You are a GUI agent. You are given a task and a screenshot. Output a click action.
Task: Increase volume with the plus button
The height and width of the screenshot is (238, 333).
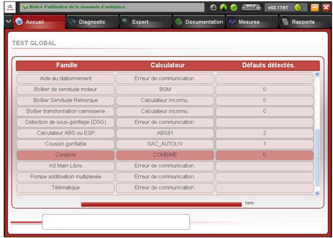pyautogui.click(x=258, y=8)
